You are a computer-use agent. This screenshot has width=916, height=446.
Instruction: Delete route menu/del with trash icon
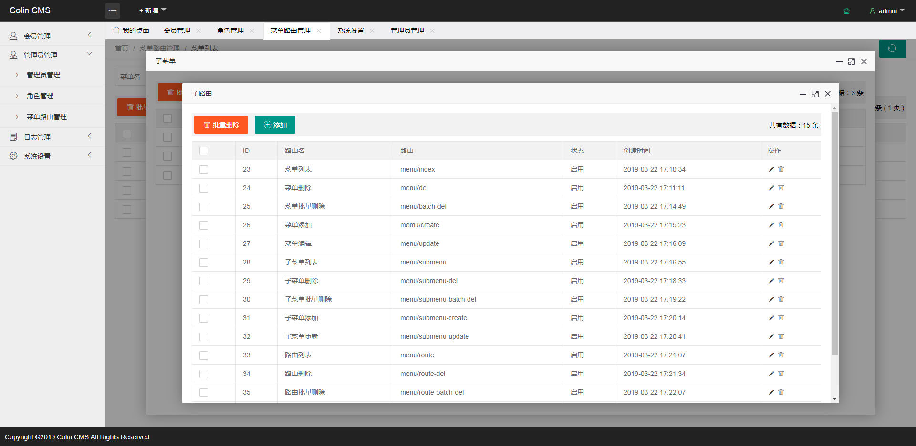(781, 188)
